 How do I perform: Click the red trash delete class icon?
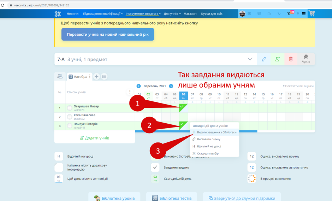291,59
